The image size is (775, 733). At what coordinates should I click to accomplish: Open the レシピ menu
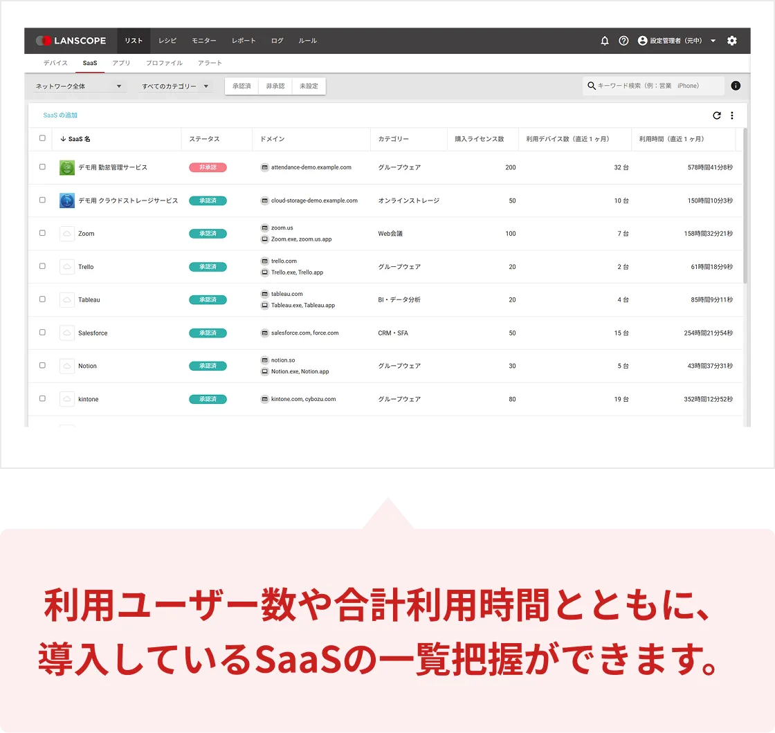coord(167,41)
